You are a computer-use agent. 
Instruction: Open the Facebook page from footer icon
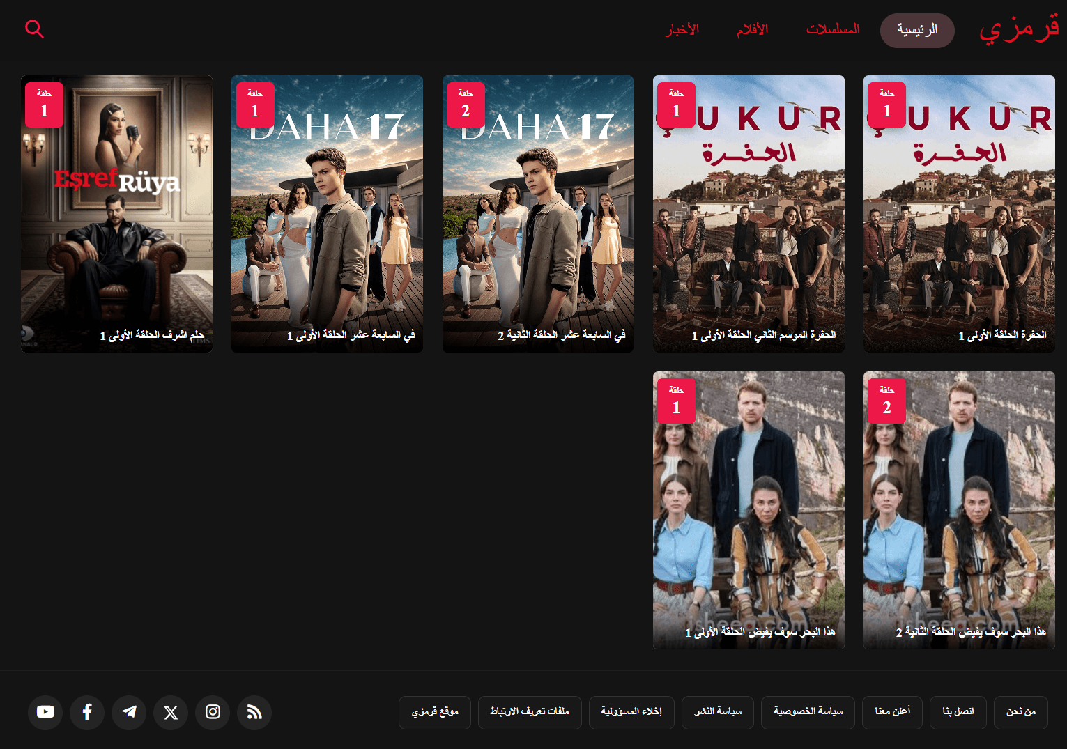point(87,712)
